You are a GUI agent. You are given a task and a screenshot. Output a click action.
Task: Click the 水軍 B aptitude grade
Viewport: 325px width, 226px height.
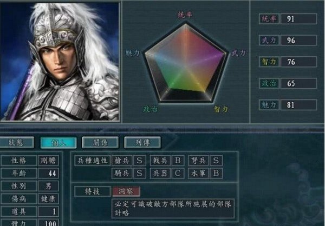(216, 174)
